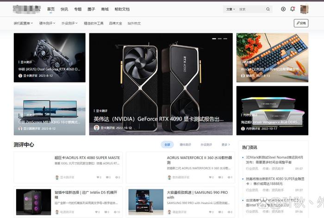Open the 圈子 menu item
The image size is (324, 218).
pyautogui.click(x=91, y=9)
